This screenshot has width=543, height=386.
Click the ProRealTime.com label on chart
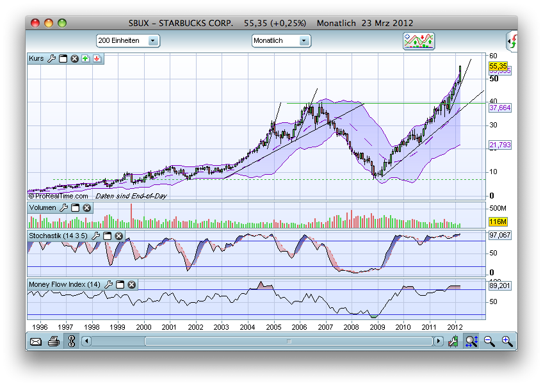click(x=58, y=196)
